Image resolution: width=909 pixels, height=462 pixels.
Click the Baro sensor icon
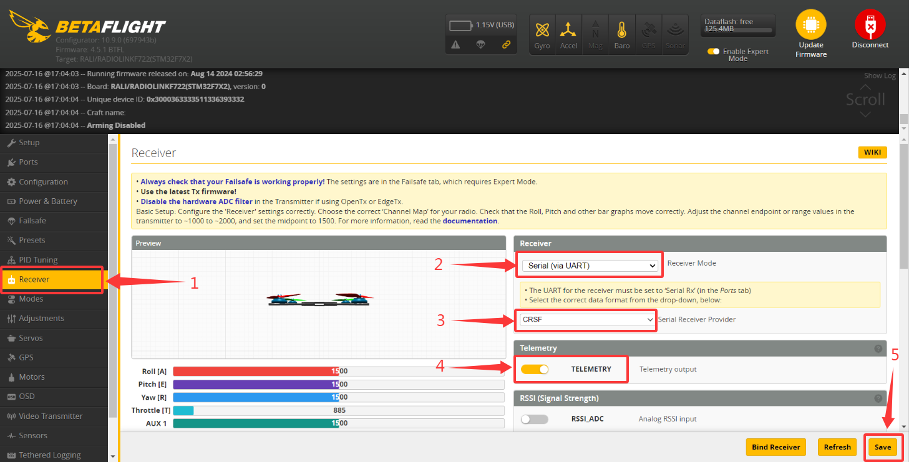click(x=621, y=31)
